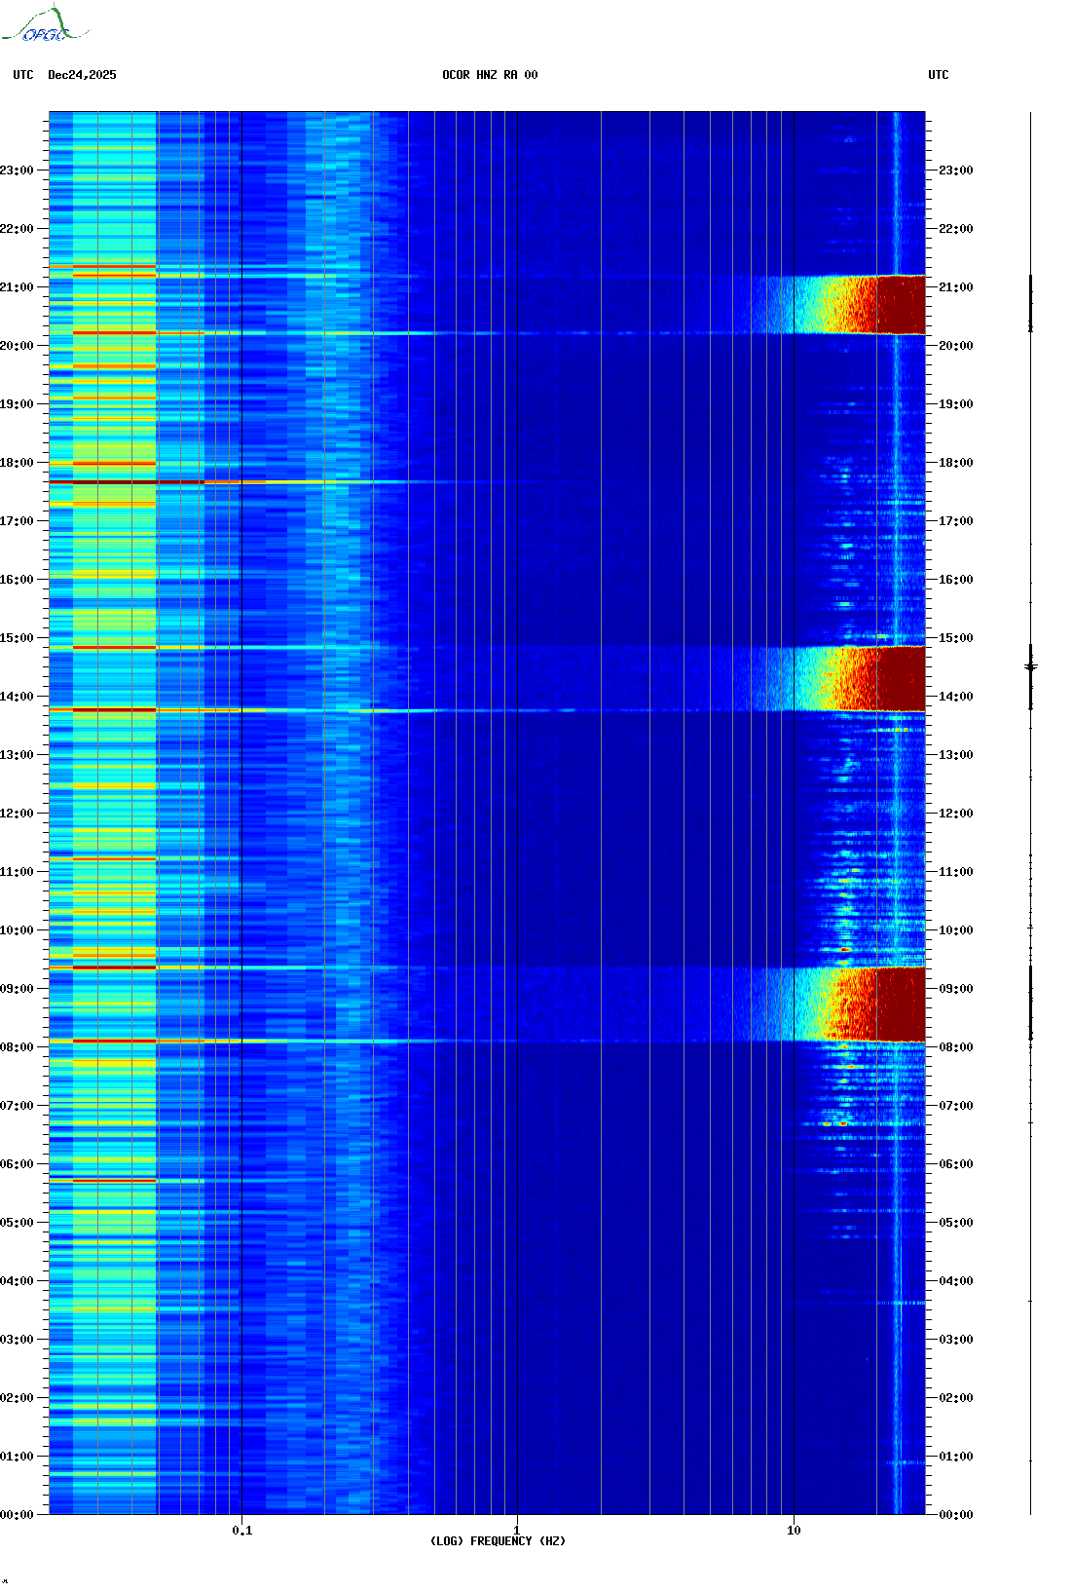1073x1592 pixels.
Task: Click 21:00 on the left time axis
Action: [17, 287]
